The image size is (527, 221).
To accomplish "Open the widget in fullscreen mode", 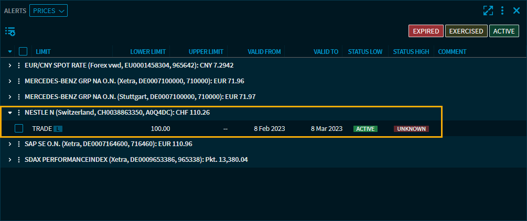I will (488, 10).
